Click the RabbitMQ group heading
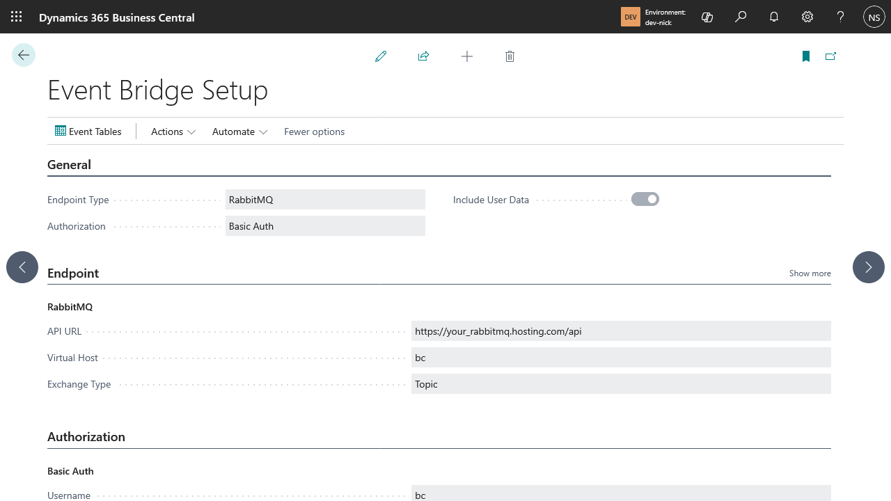 point(70,307)
